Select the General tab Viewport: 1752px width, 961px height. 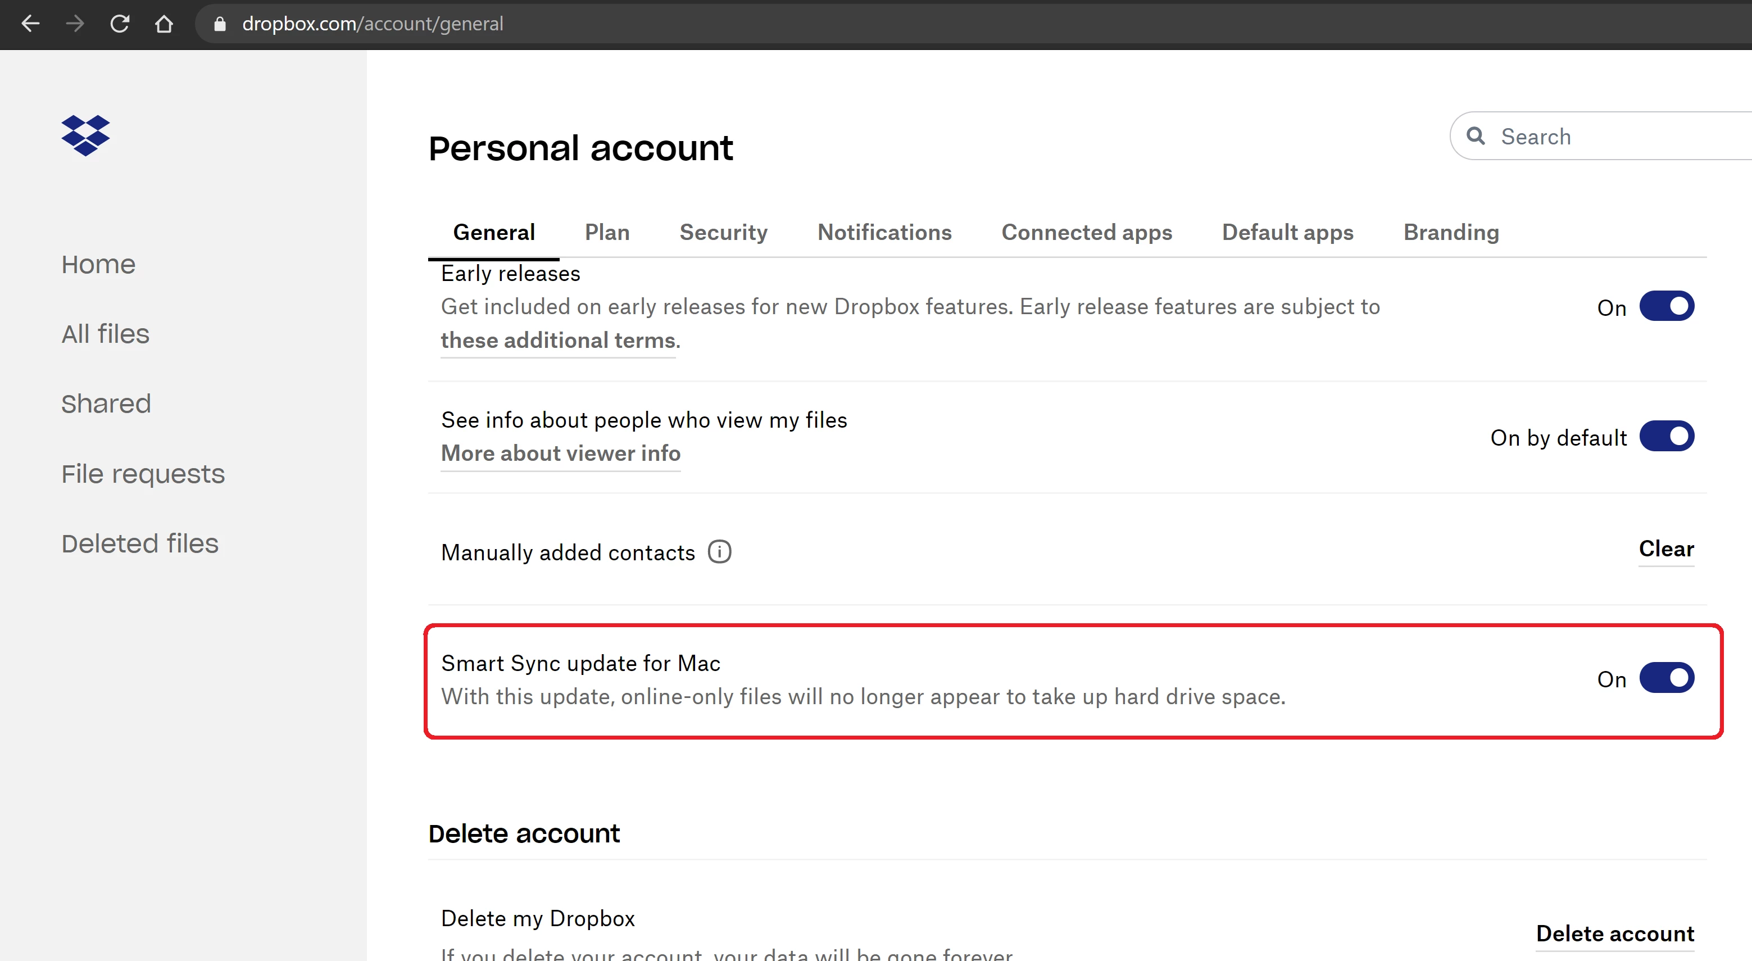coord(494,233)
